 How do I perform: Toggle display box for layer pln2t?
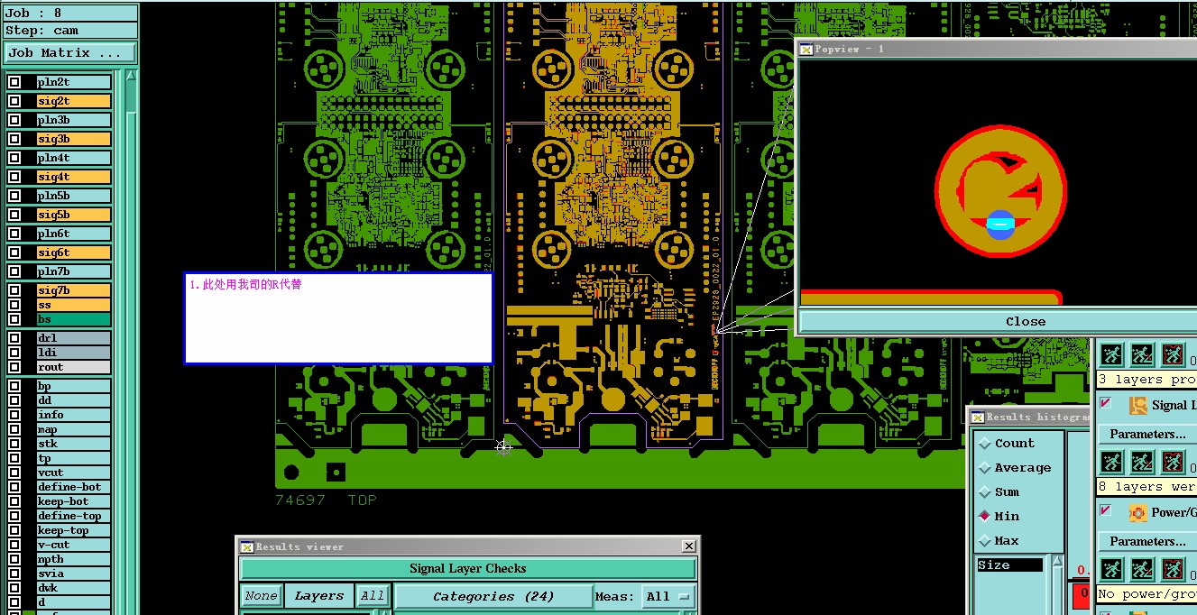[14, 82]
